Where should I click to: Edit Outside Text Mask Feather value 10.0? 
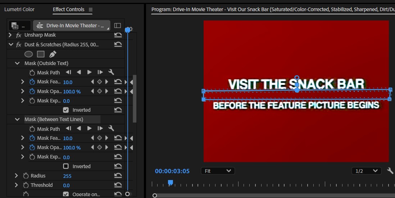[68, 82]
